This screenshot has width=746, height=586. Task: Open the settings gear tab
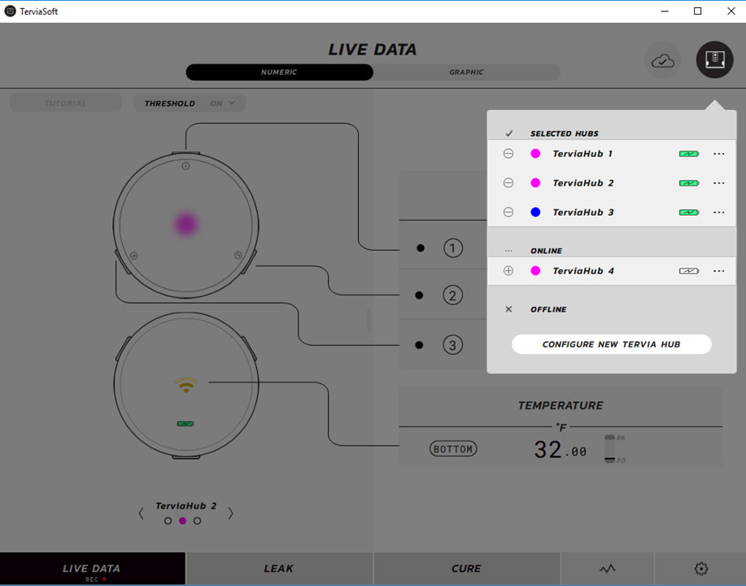700,568
